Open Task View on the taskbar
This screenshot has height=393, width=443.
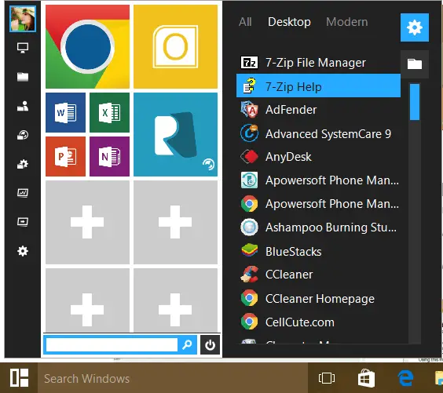click(327, 378)
